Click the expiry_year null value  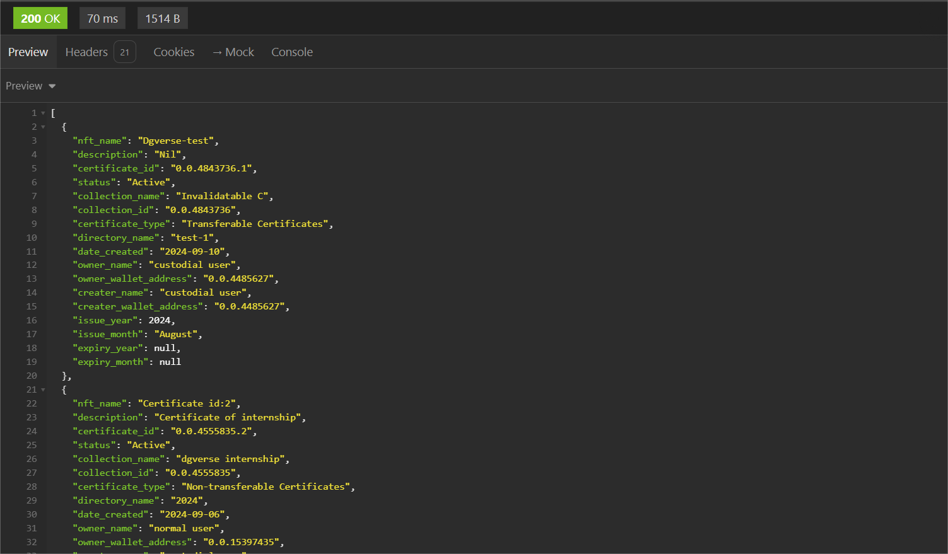point(165,347)
